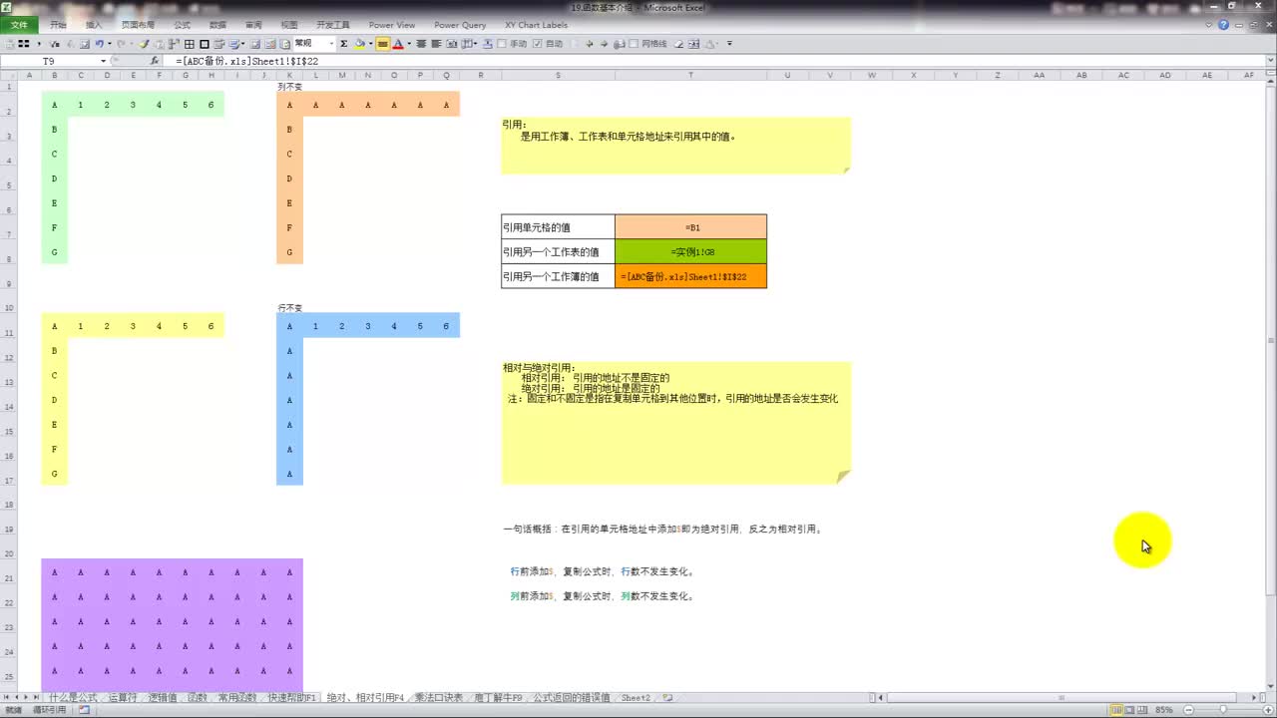
Task: Click the insert function fx icon
Action: click(x=154, y=61)
